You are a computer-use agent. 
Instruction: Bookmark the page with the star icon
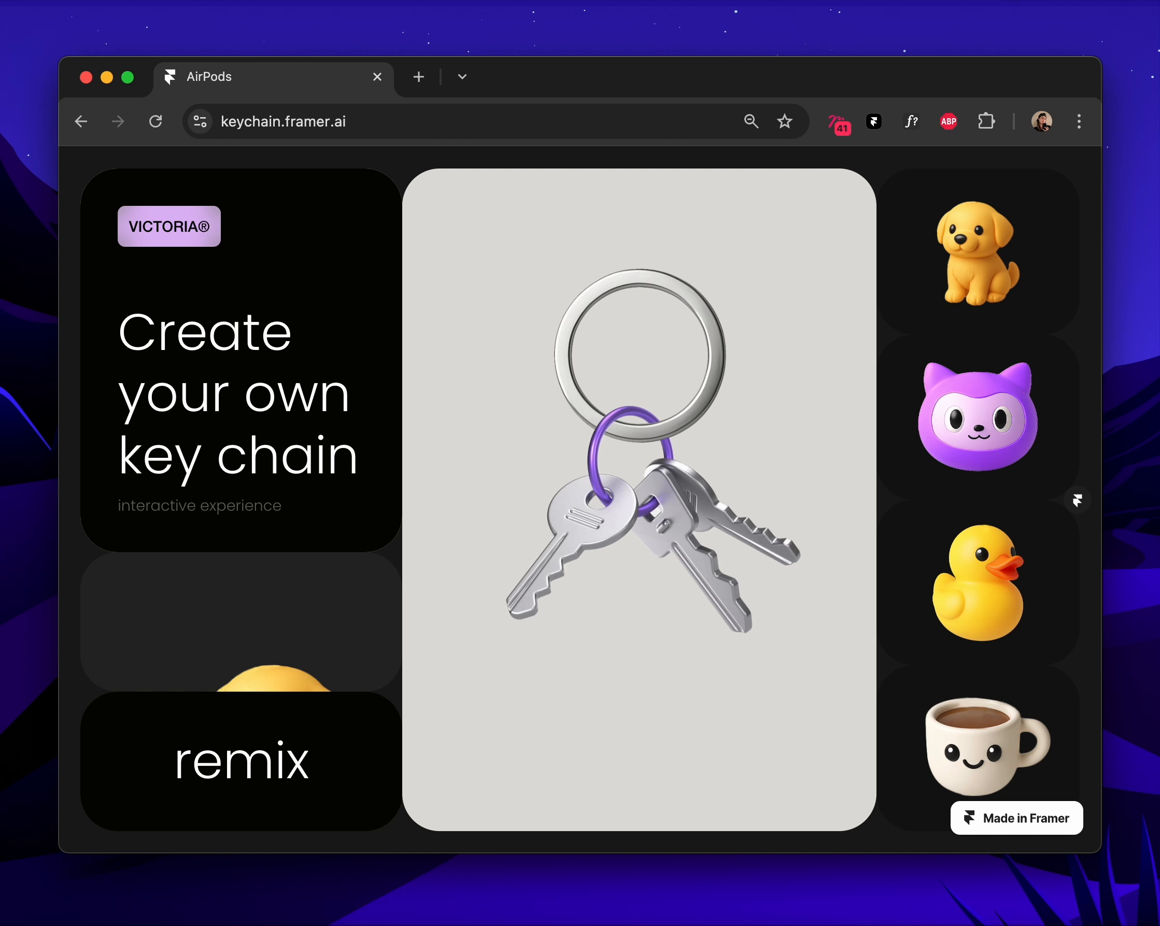point(784,122)
